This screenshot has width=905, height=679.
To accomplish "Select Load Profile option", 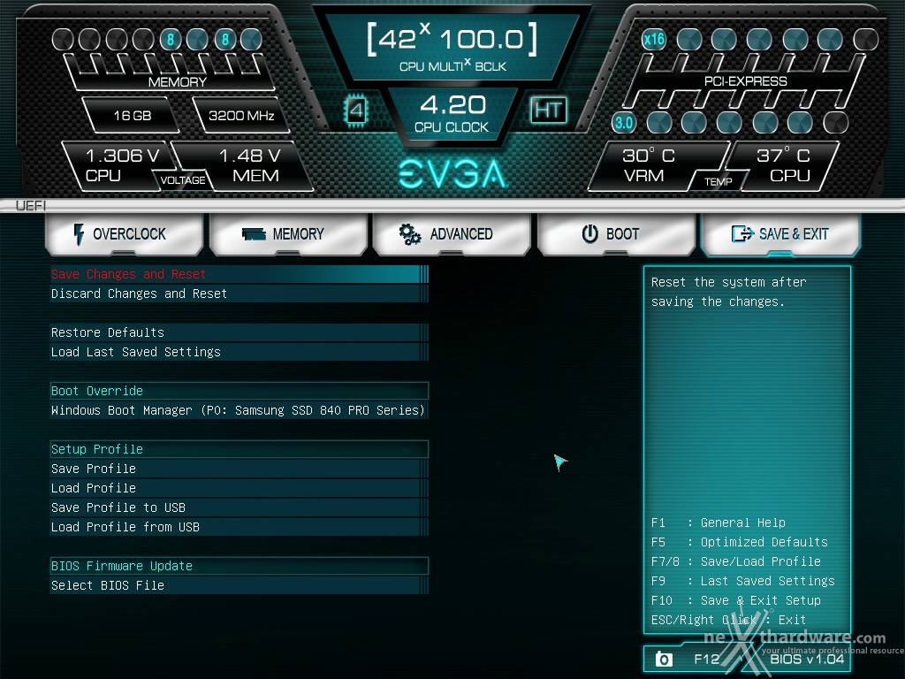I will coord(239,488).
